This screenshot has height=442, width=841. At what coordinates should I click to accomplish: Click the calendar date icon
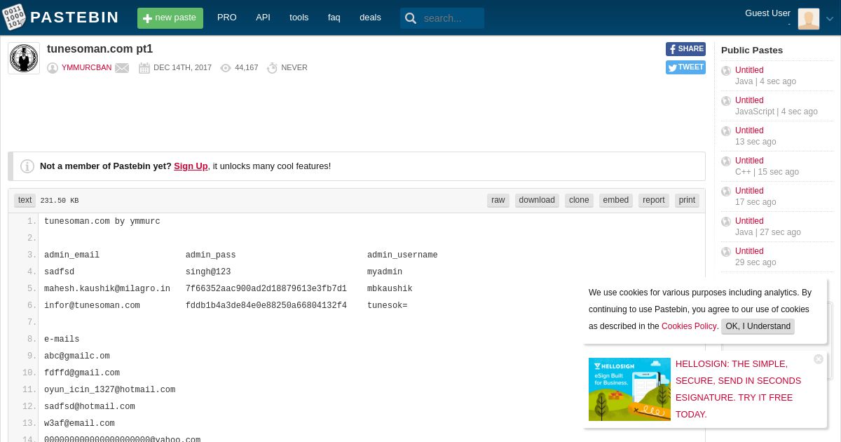coord(144,68)
